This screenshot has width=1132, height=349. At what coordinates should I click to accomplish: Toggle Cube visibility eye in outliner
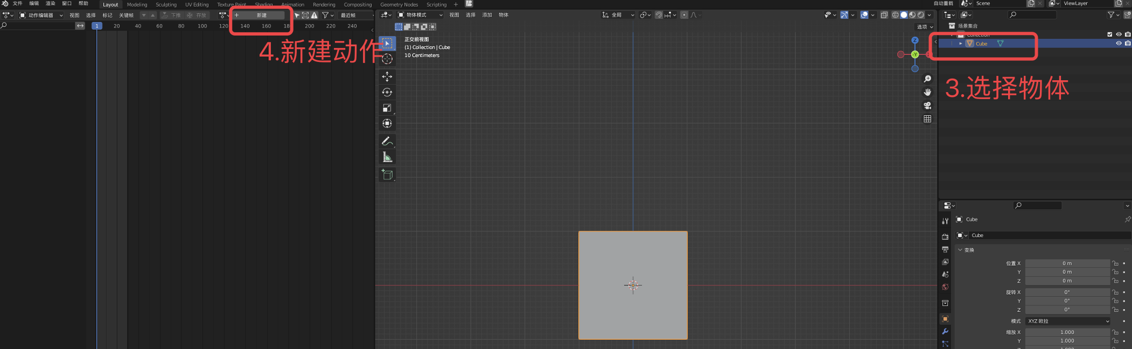(x=1119, y=43)
